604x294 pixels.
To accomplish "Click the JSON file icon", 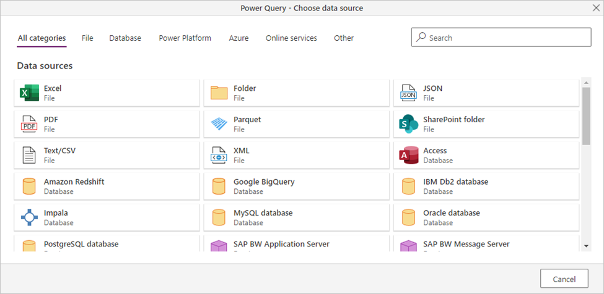I will click(x=409, y=93).
